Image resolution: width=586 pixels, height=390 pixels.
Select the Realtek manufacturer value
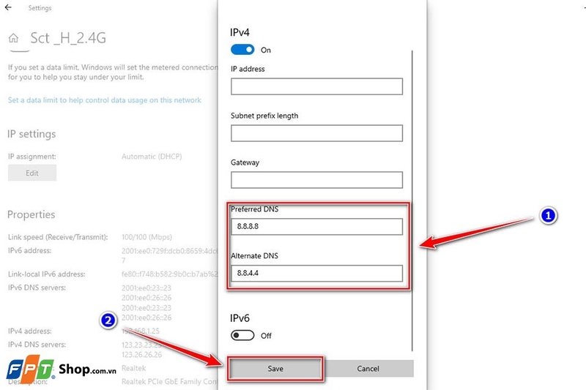[x=134, y=368]
